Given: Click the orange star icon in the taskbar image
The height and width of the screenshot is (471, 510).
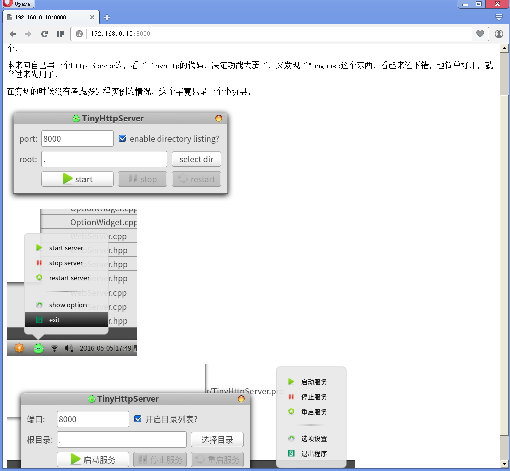Looking at the screenshot, I should point(19,348).
